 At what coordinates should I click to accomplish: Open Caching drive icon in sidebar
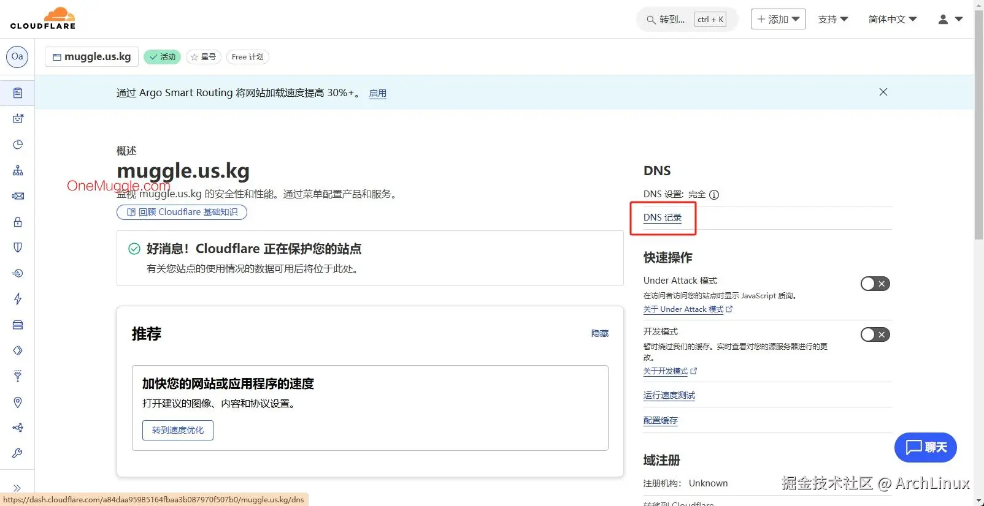pyautogui.click(x=18, y=325)
